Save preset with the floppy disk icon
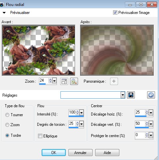The width and height of the screenshot is (159, 160). [x=131, y=95]
